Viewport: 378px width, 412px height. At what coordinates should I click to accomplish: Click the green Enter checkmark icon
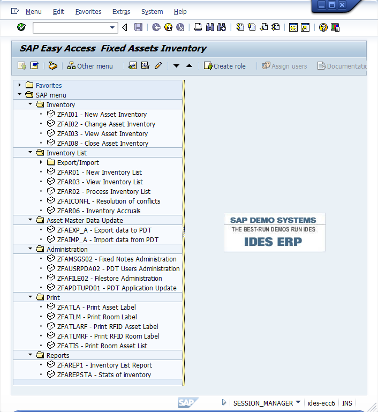tap(21, 27)
